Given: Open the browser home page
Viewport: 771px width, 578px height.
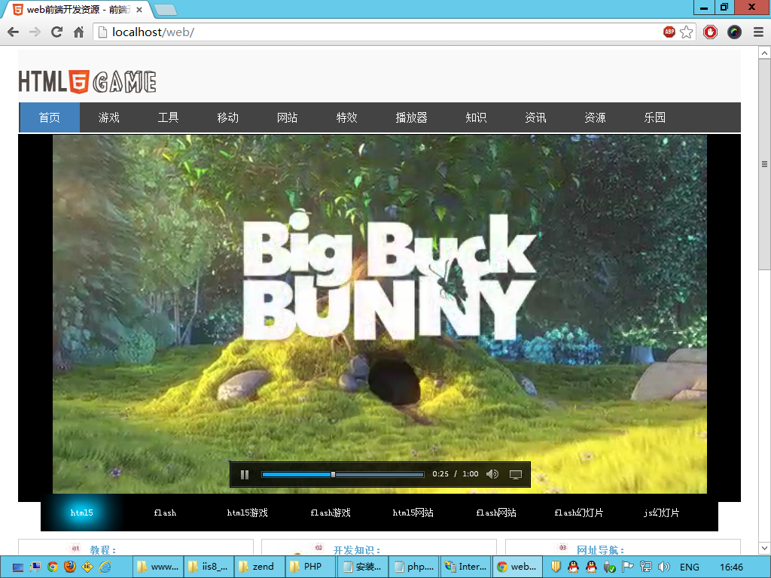Looking at the screenshot, I should point(78,32).
